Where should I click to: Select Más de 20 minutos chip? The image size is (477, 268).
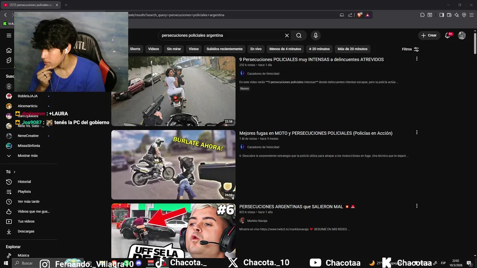(353, 49)
